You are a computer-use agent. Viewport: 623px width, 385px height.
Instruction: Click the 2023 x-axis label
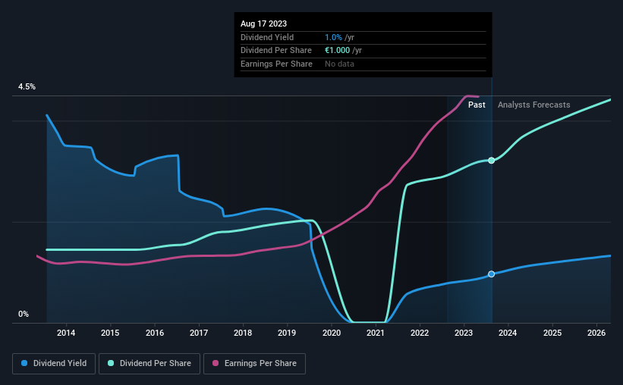[464, 333]
